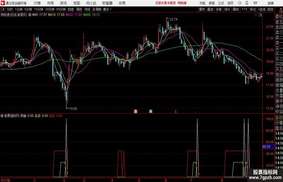
Task: Click the 多股 multi-stock button
Action: (219, 9)
